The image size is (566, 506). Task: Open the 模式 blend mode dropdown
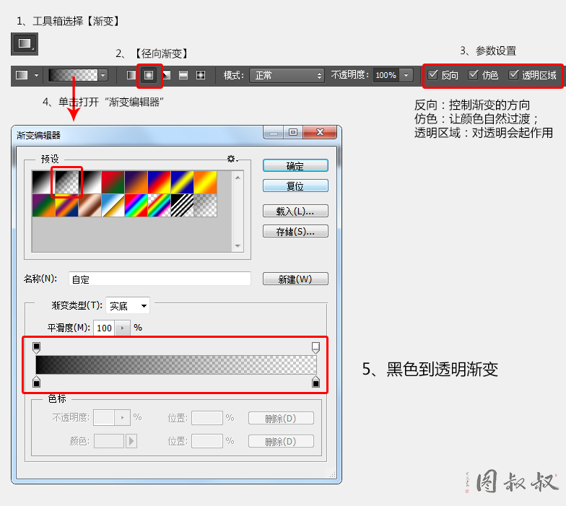click(x=287, y=75)
